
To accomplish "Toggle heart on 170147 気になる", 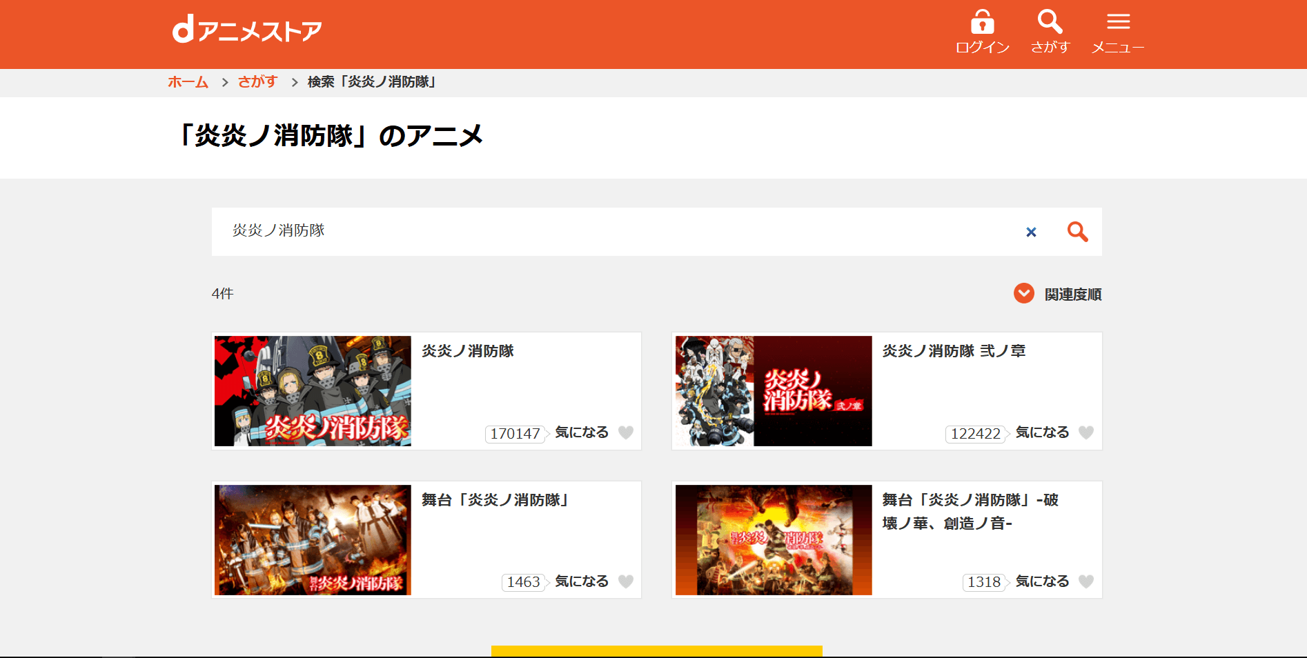I will 626,432.
